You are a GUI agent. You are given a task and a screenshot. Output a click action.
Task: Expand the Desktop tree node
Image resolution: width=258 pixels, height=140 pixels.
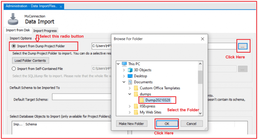tap(124, 76)
